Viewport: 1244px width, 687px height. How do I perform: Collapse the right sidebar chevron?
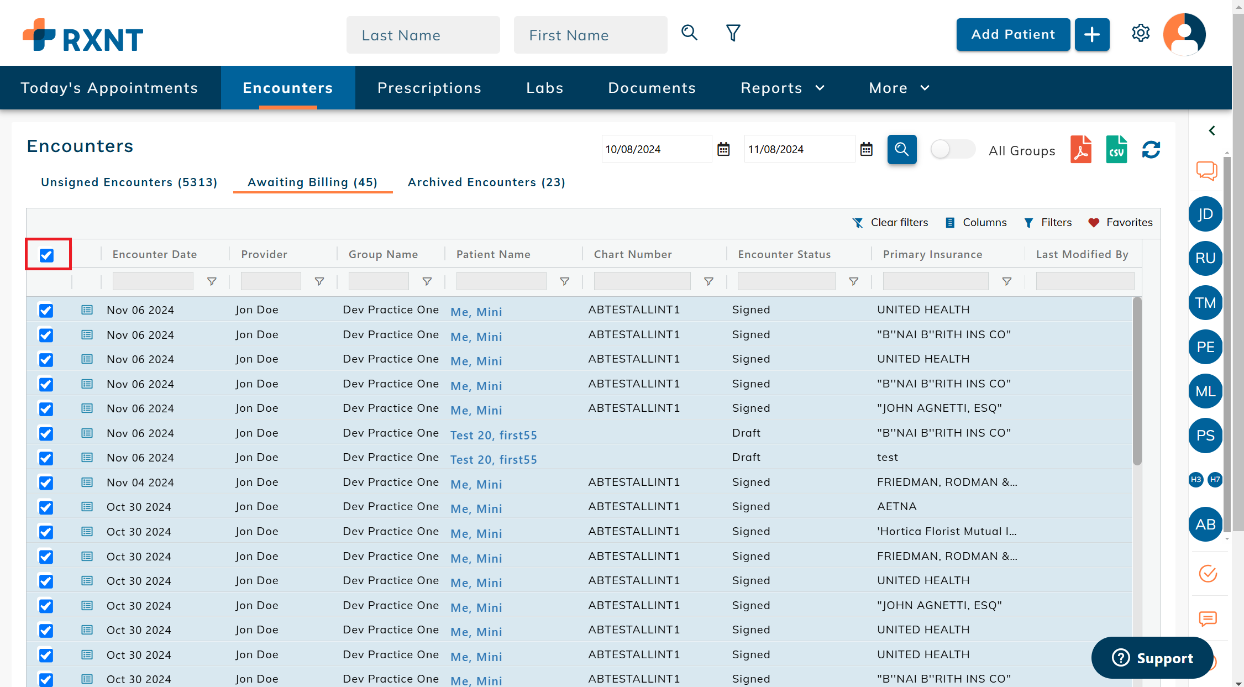1212,131
